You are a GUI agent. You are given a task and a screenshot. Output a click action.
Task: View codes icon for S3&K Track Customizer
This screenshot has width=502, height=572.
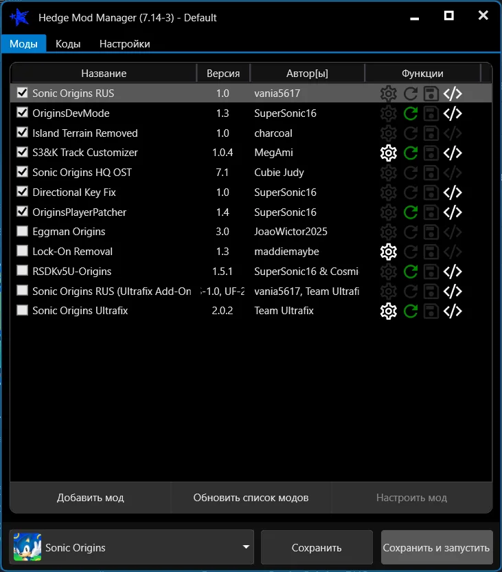pyautogui.click(x=453, y=153)
